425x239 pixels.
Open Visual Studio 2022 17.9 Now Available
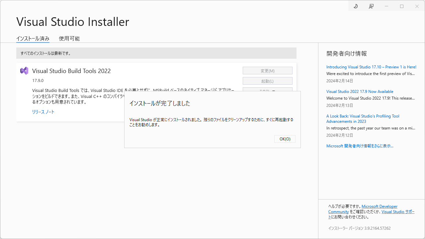point(360,91)
